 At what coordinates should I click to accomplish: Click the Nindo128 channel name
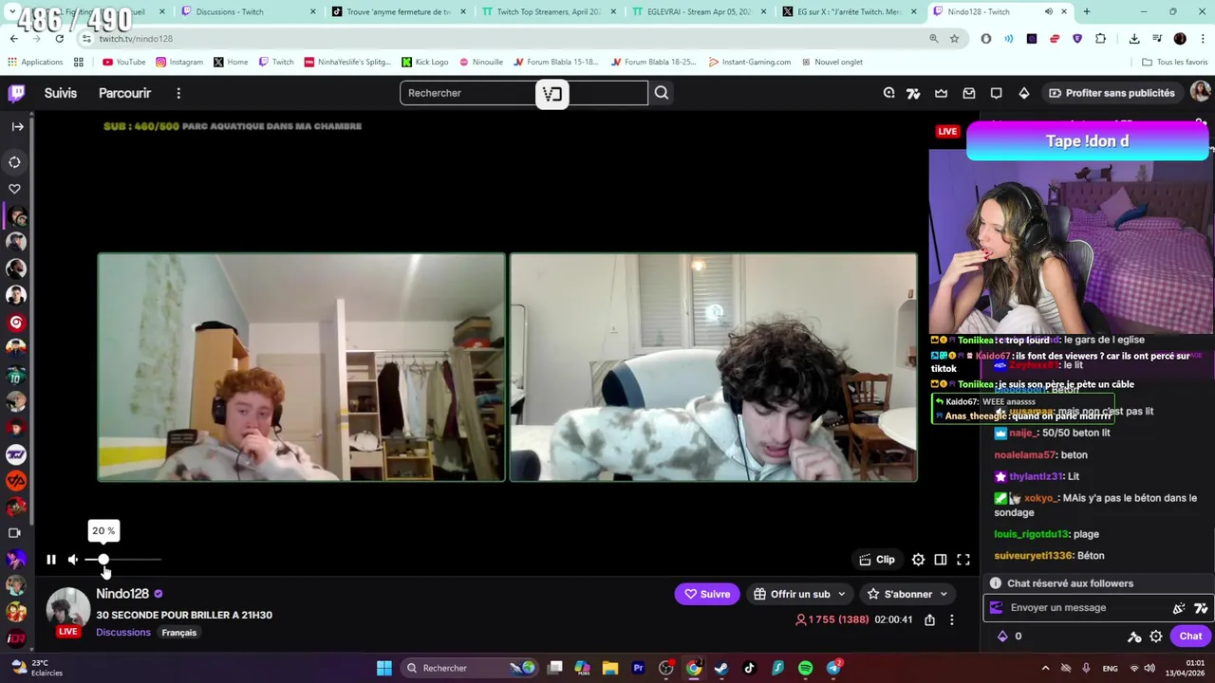tap(122, 594)
